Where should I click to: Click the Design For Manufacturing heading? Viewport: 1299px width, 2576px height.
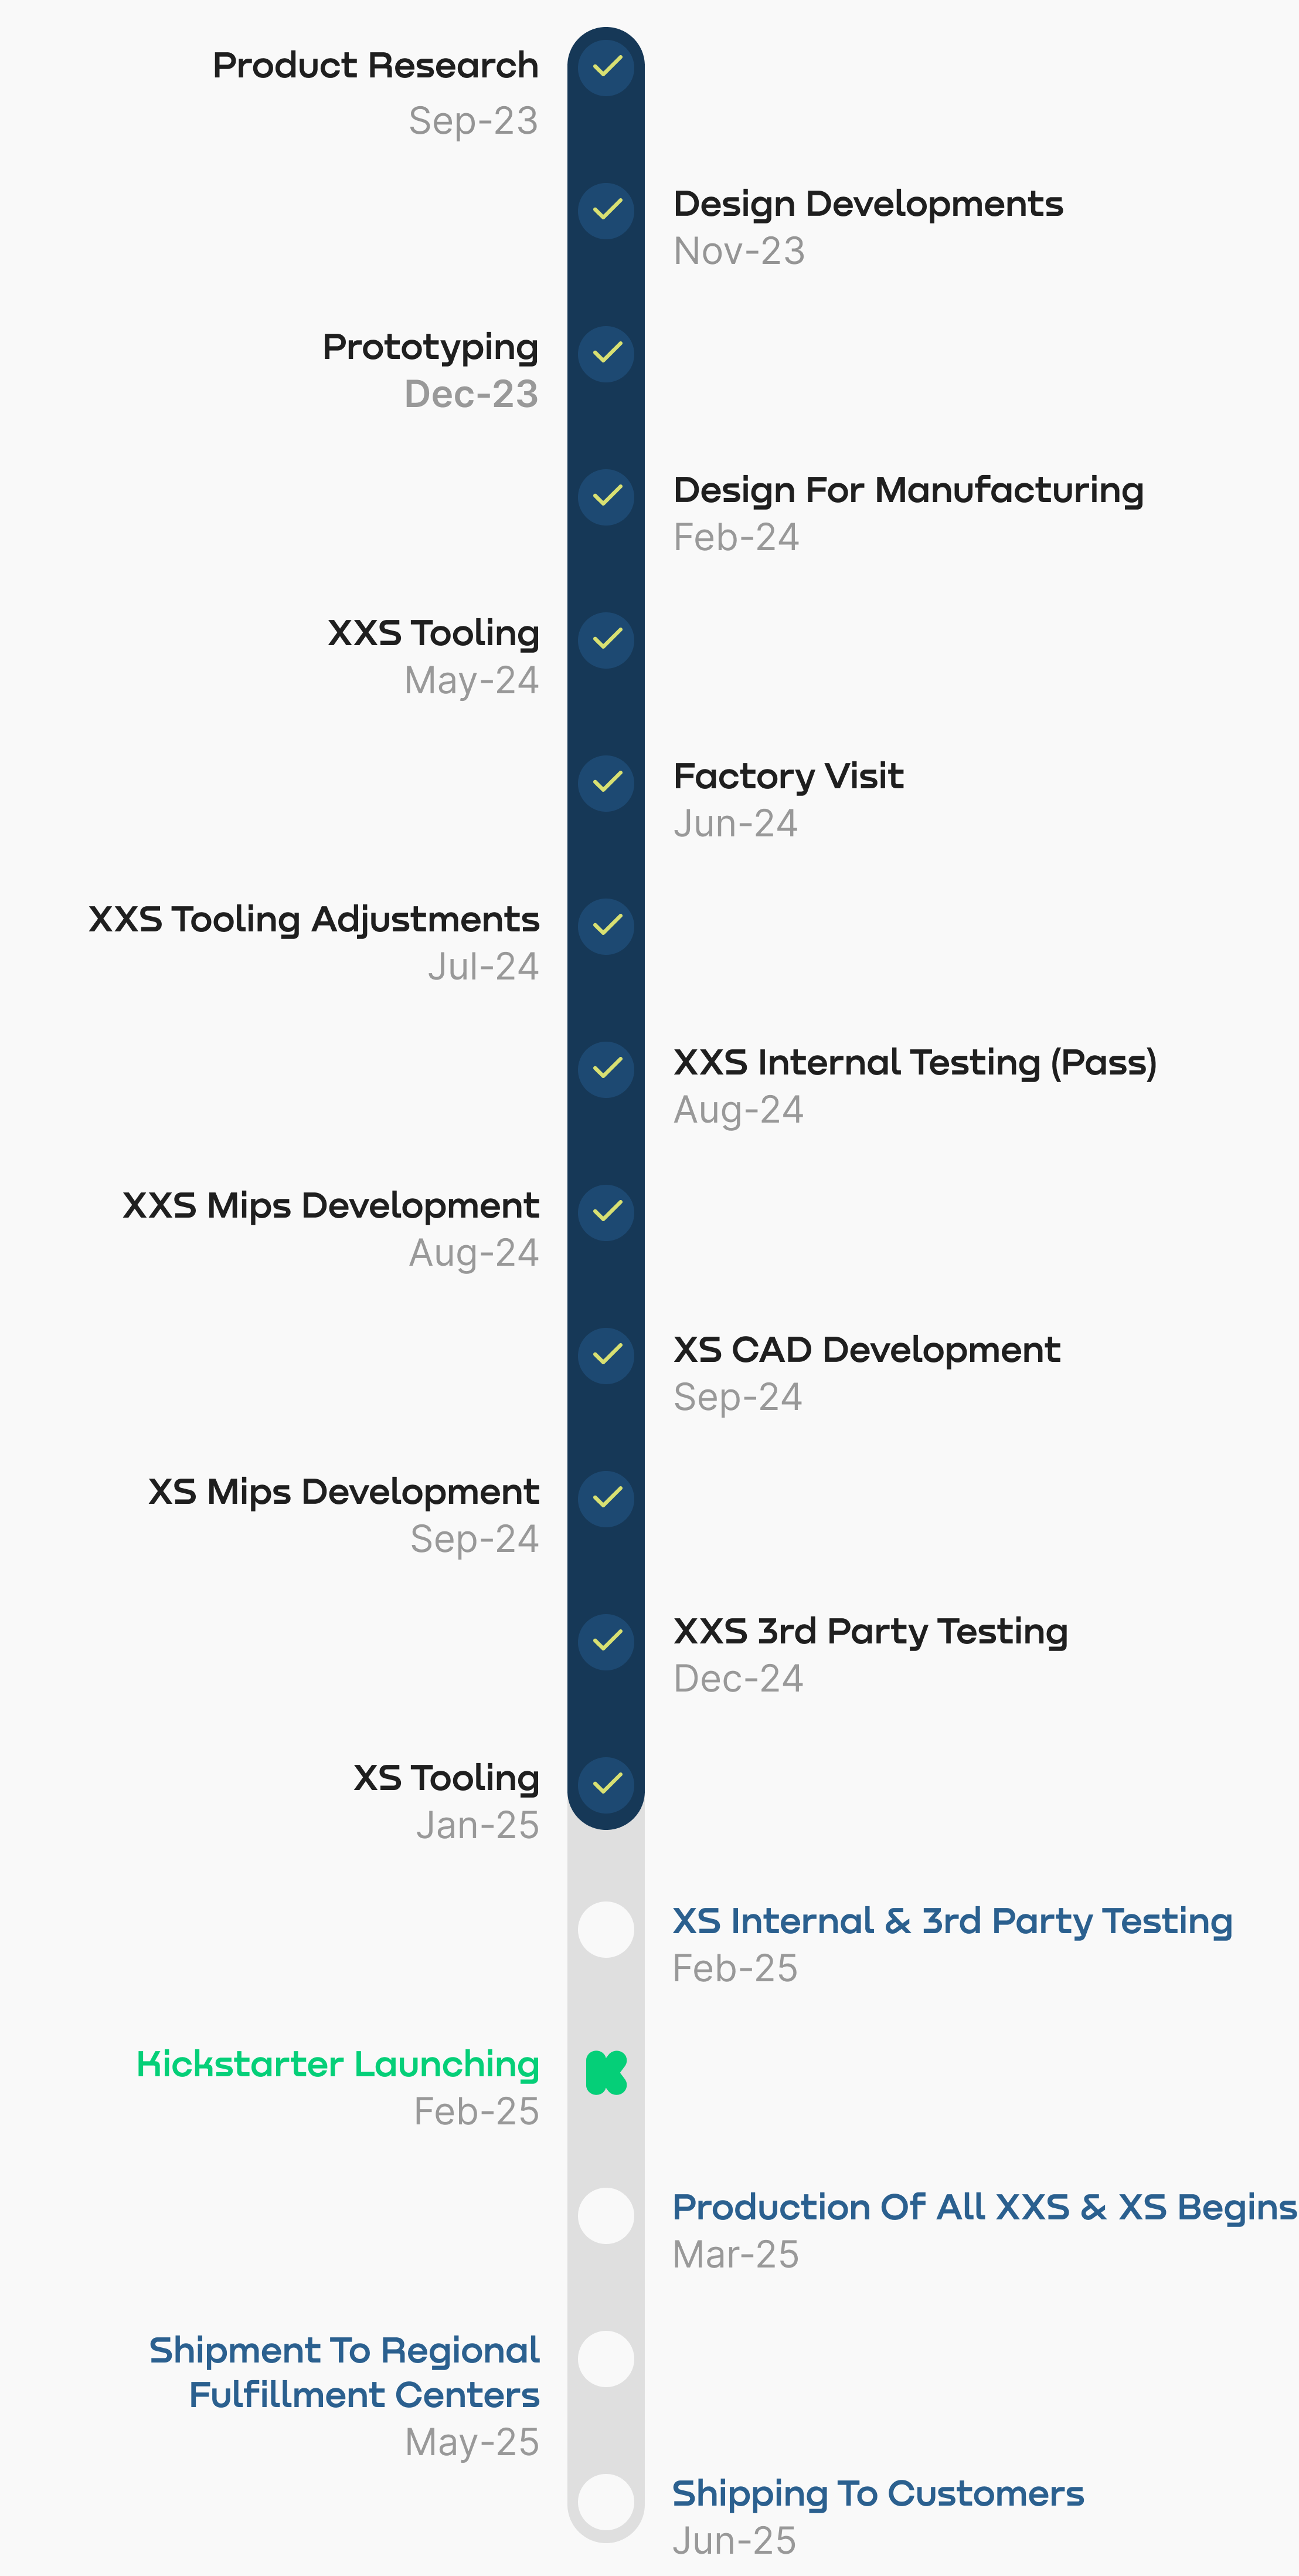pos(908,490)
